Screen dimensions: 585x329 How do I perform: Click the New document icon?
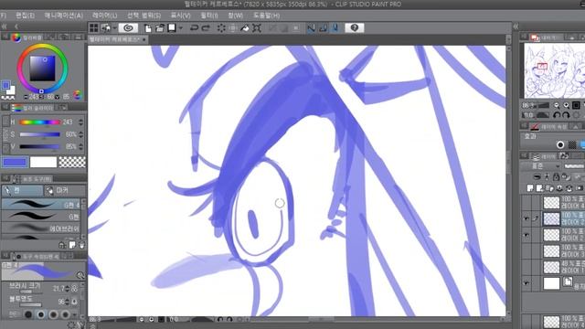tap(148, 28)
